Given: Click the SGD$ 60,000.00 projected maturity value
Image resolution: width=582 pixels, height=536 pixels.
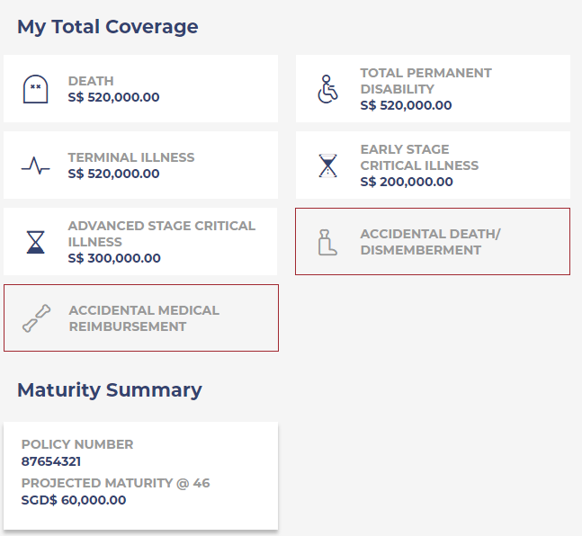Looking at the screenshot, I should point(74,500).
